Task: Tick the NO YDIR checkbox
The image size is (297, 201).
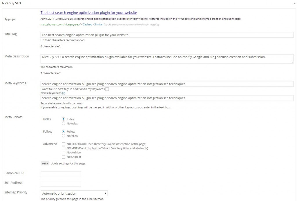Action: click(x=64, y=148)
